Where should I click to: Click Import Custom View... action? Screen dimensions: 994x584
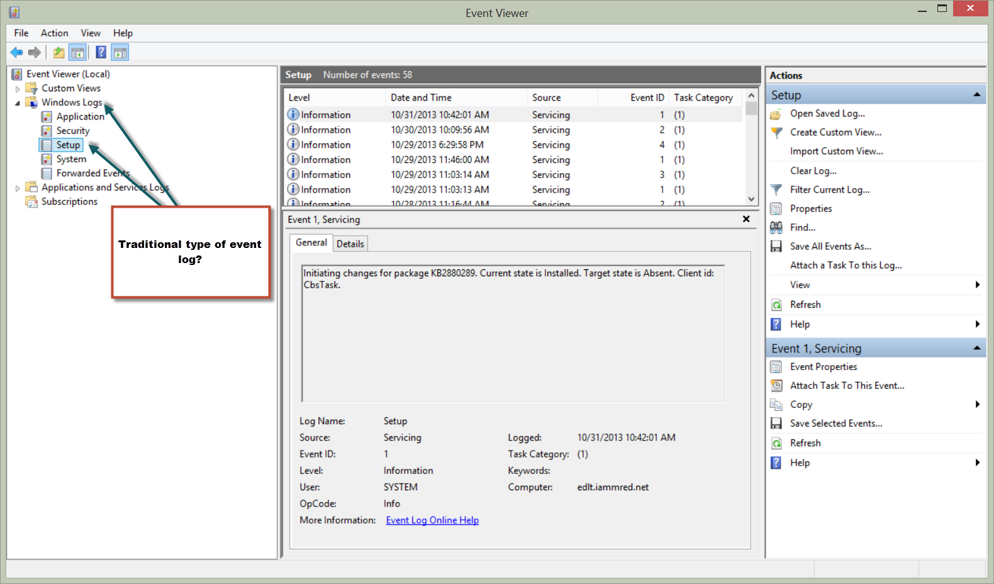[x=837, y=152]
